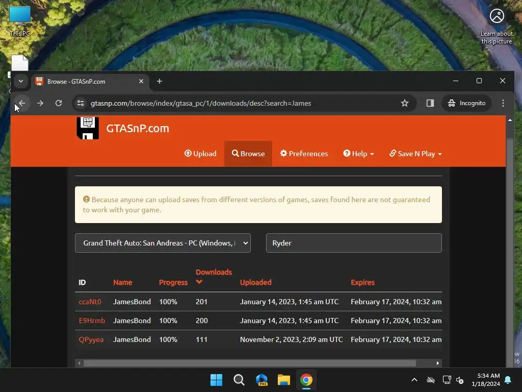The width and height of the screenshot is (522, 392).
Task: Click Learn about this picture icon
Action: point(497,26)
